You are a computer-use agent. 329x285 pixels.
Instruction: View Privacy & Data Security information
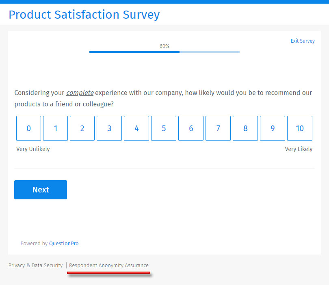coord(35,265)
